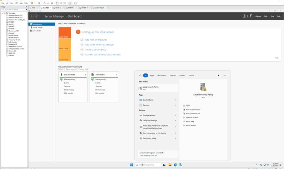
Task: Expand the Edit group policy chevron
Action: pos(175,138)
